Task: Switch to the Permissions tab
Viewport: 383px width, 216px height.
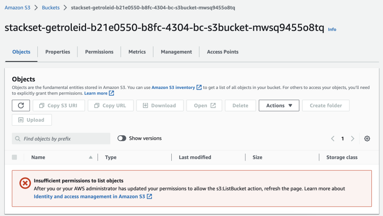Action: [99, 52]
